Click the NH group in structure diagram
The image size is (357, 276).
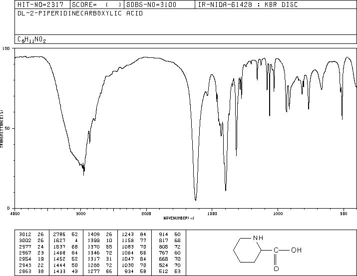(x=258, y=238)
